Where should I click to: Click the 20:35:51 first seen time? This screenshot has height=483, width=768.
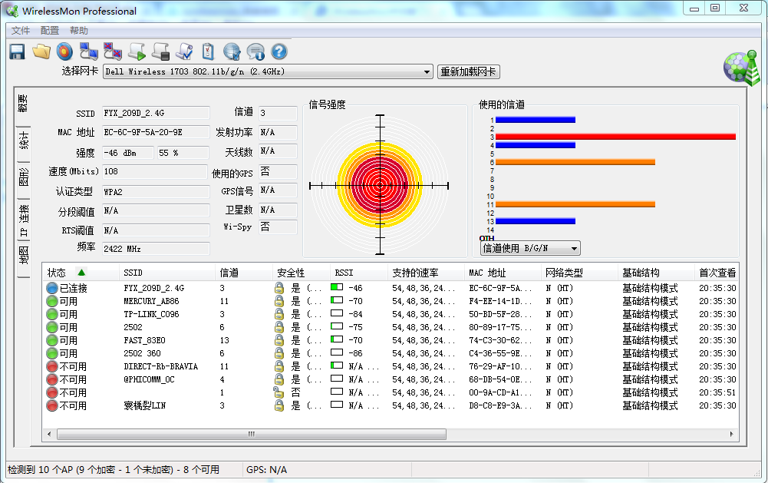pos(717,392)
